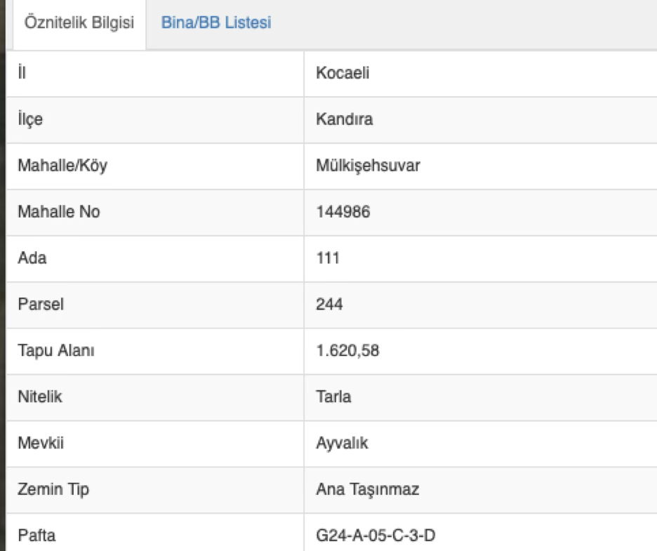
Task: Switch to the Bina/BB Listesi tab
Action: pyautogui.click(x=216, y=22)
